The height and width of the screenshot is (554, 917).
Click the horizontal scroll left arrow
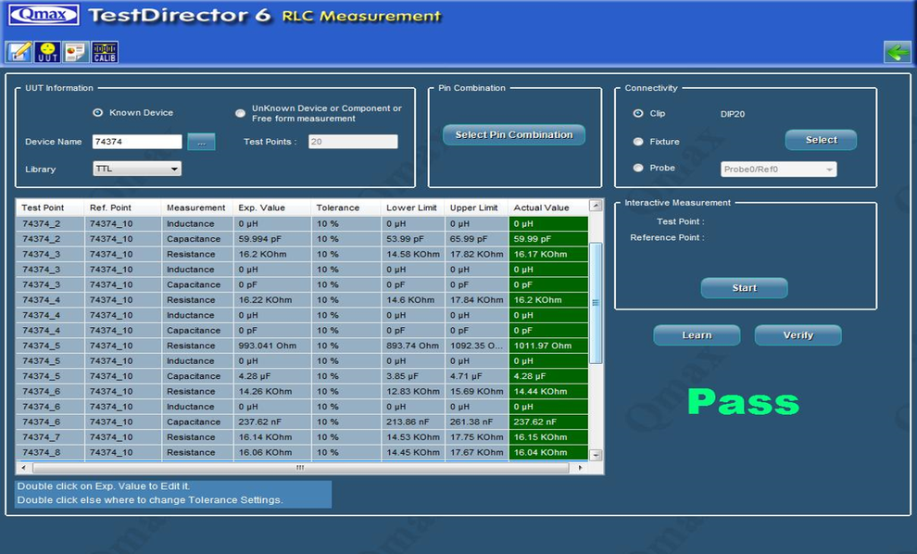[23, 468]
